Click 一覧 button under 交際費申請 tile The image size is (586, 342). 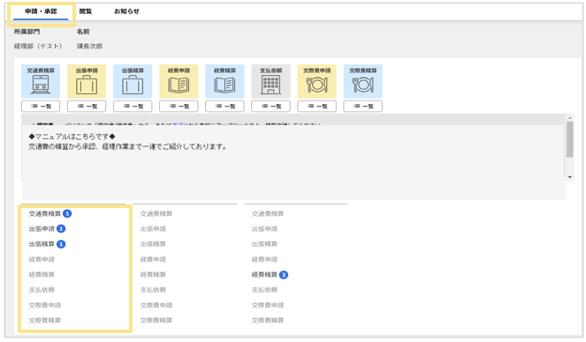(x=317, y=106)
